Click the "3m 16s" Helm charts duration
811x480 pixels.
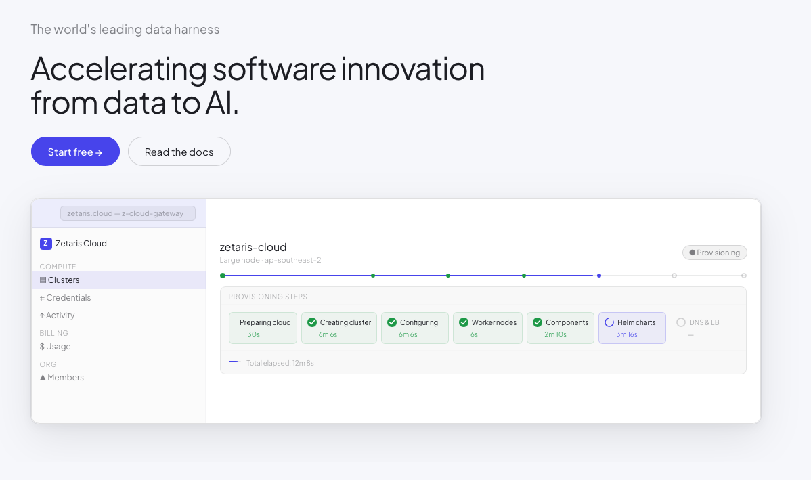pos(627,334)
